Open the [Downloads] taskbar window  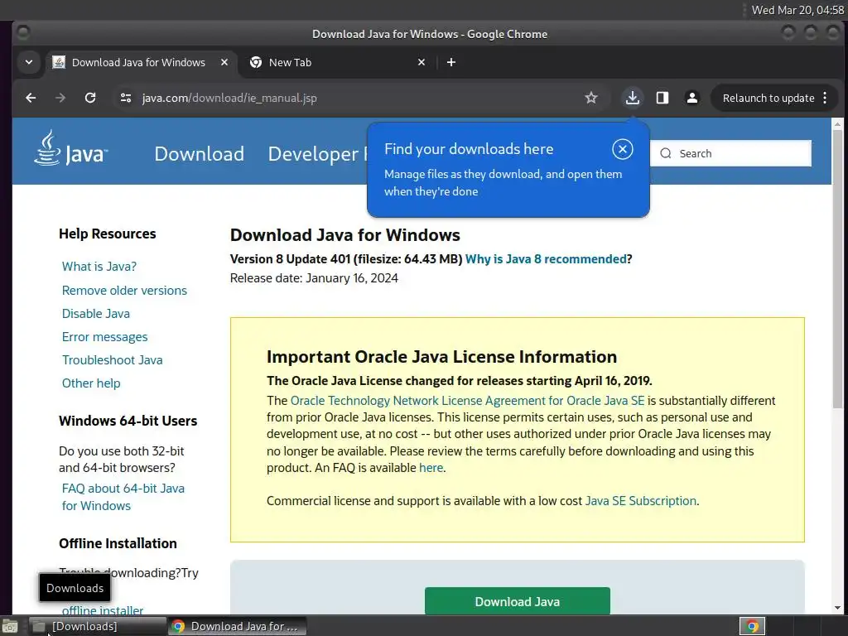click(x=96, y=626)
